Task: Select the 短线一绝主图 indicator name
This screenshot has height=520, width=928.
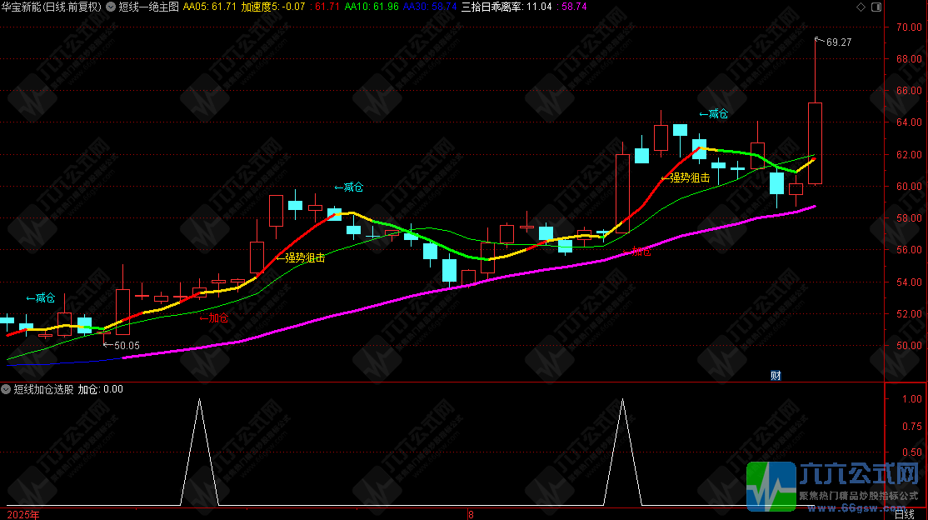Action: click(148, 7)
